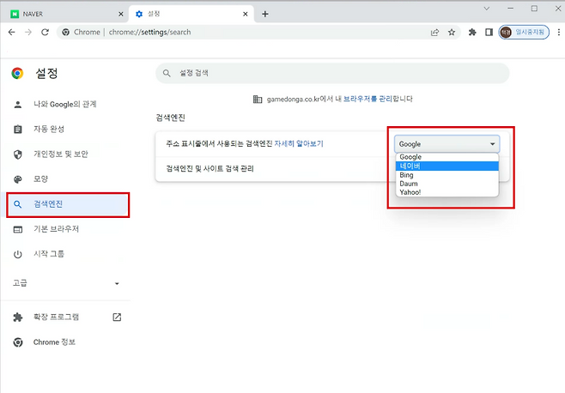Click the Chrome logo beside 설정 title
The height and width of the screenshot is (393, 565).
(17, 73)
